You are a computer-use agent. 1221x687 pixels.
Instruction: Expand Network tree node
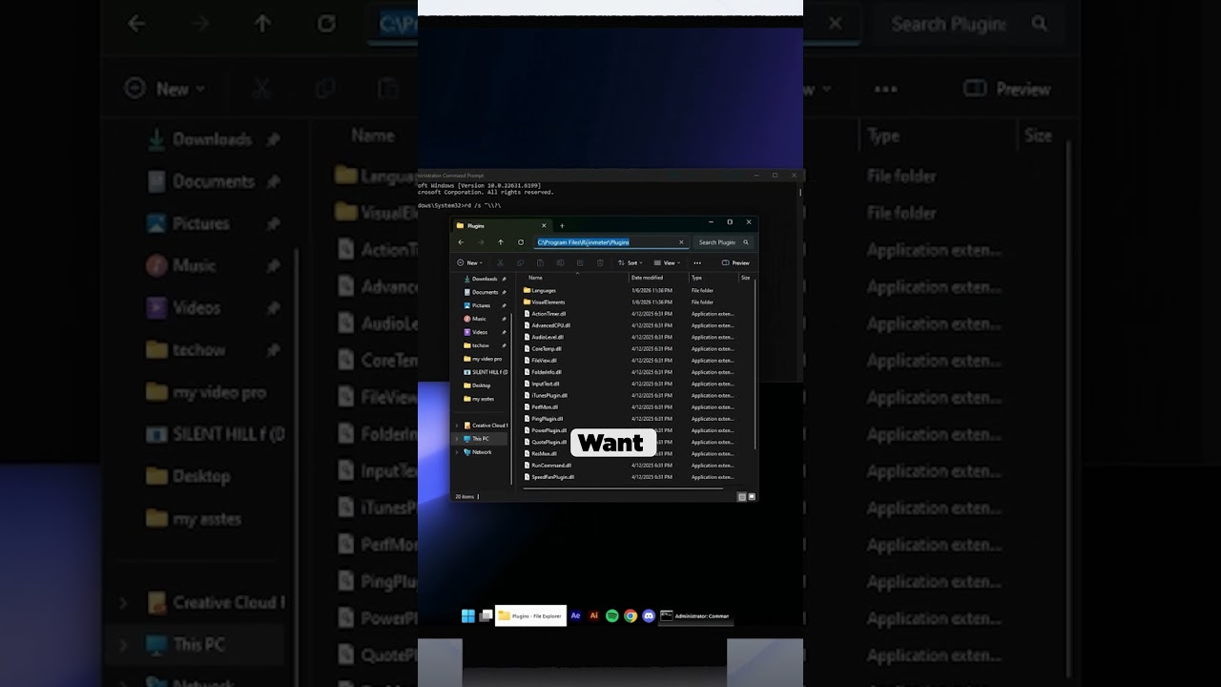point(457,452)
